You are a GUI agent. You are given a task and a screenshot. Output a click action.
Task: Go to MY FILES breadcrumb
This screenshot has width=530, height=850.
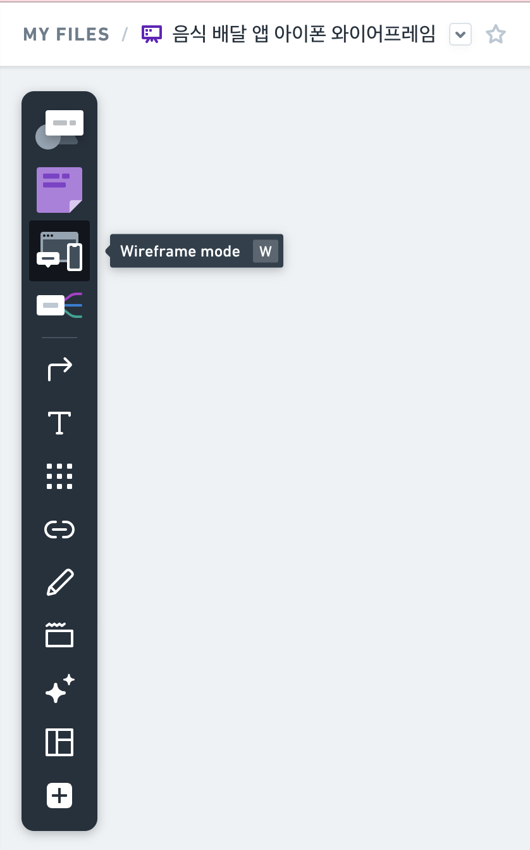point(66,34)
